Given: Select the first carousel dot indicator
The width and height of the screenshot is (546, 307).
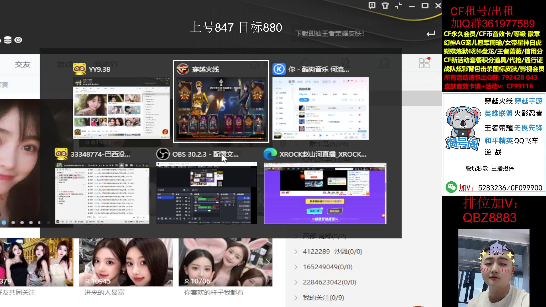Looking at the screenshot, I should [x=4, y=223].
